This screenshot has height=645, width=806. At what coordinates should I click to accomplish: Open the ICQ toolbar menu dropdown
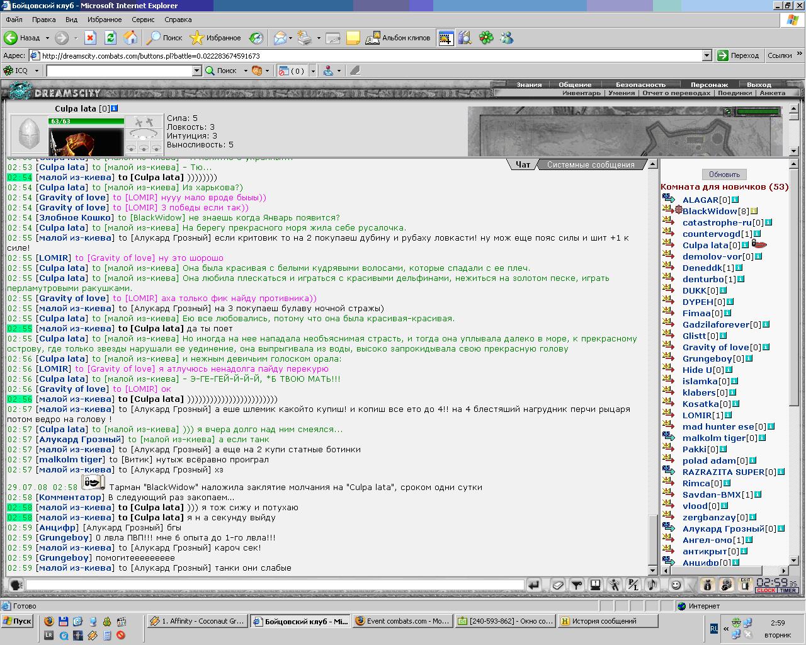tap(37, 71)
